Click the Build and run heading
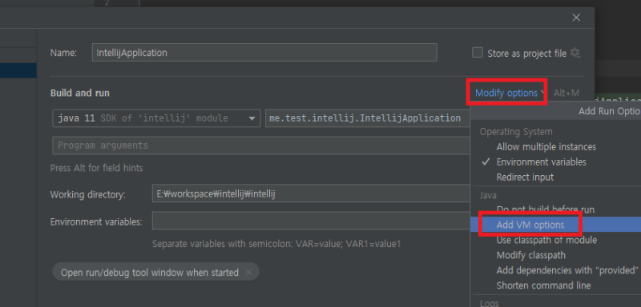This screenshot has height=307, width=641. point(79,93)
